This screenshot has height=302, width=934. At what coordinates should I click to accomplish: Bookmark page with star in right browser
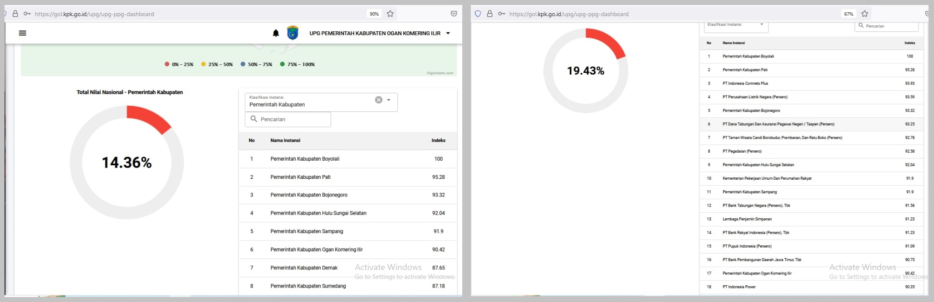tap(865, 14)
